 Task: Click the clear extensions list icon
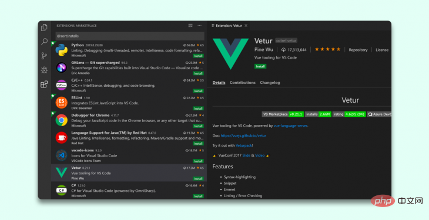click(190, 26)
